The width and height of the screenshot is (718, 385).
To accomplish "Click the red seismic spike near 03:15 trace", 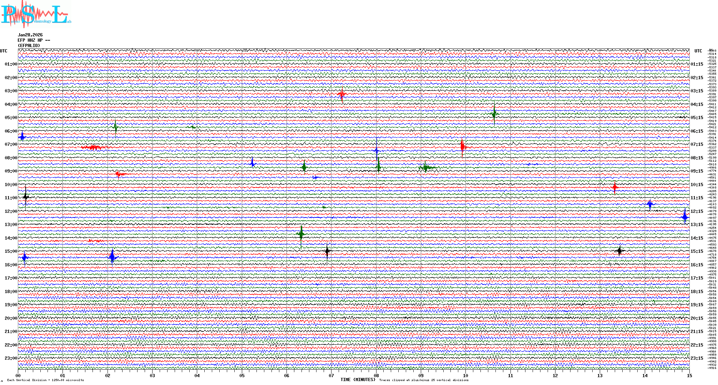I will pos(342,94).
